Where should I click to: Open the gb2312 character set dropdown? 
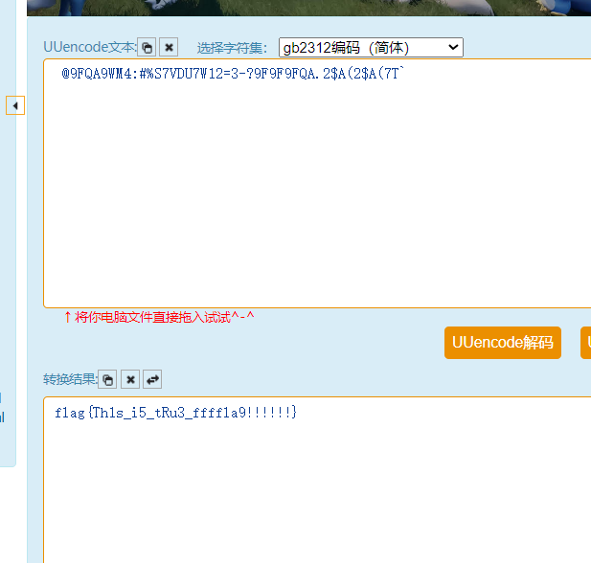(x=371, y=48)
